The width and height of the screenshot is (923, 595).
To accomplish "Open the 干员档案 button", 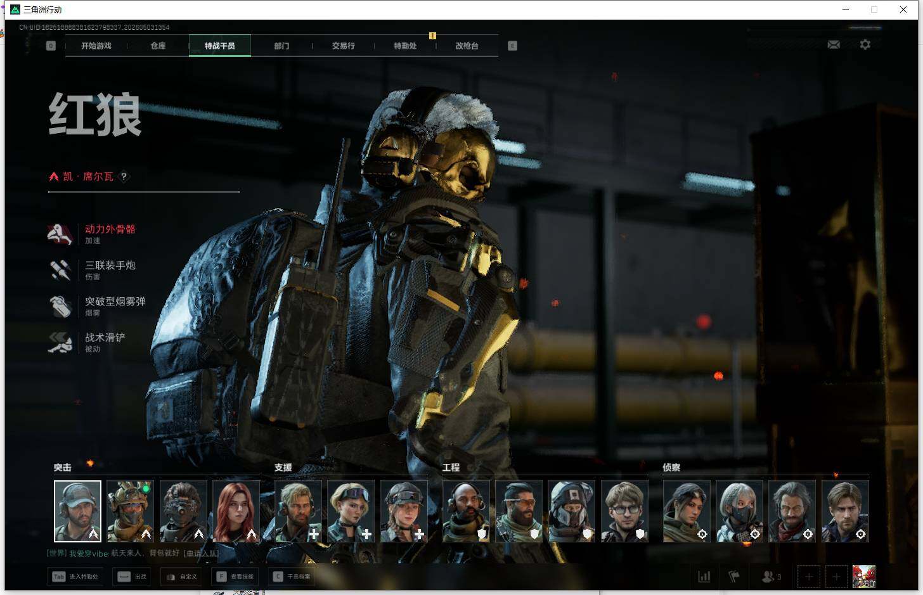I will pyautogui.click(x=292, y=577).
